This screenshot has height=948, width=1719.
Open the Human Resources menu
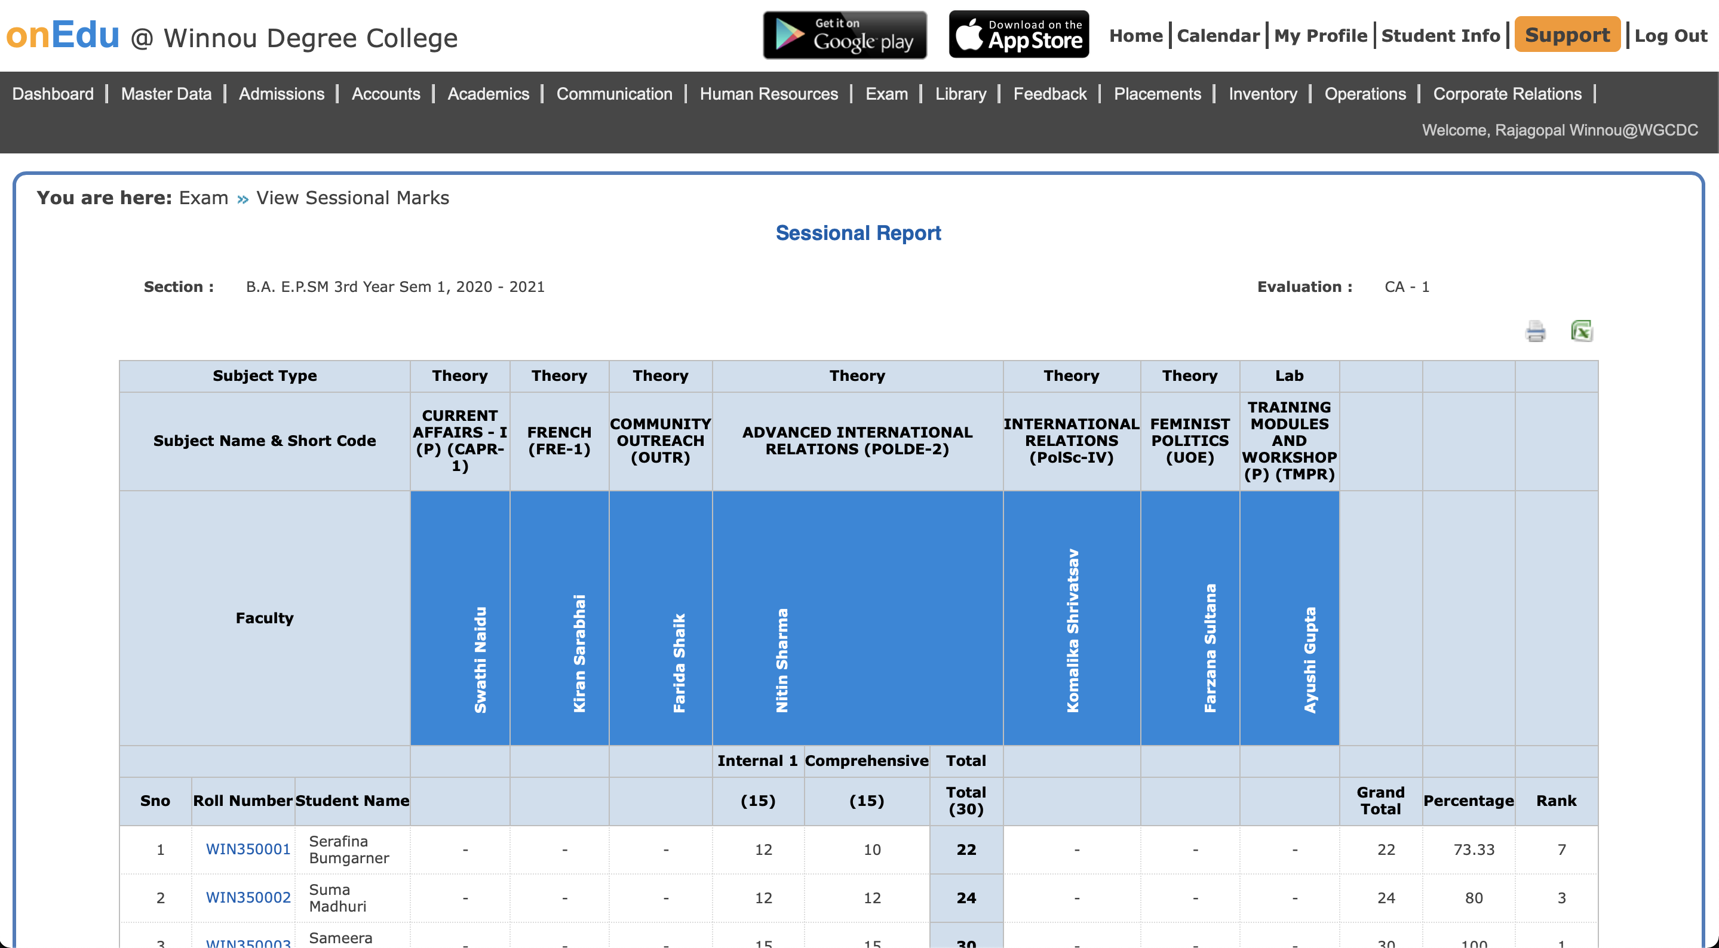(x=769, y=94)
